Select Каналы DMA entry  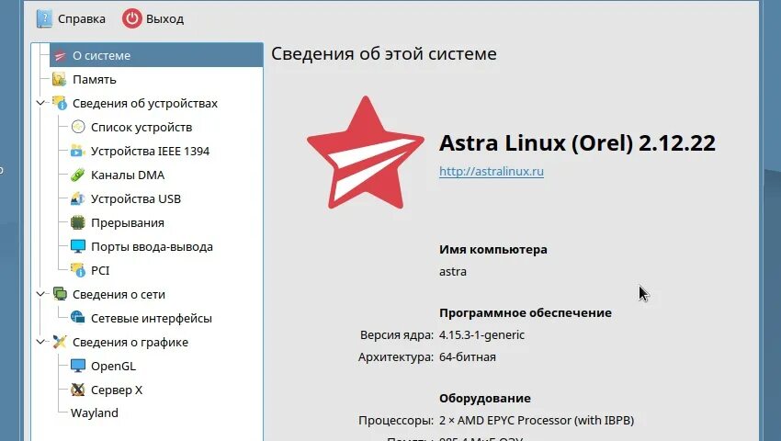[x=128, y=175]
